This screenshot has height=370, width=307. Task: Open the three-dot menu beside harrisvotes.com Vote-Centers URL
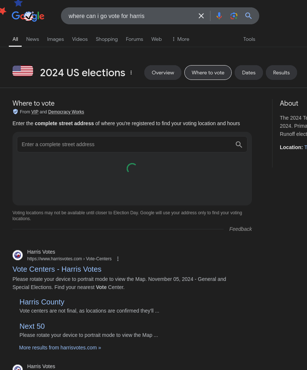118,259
